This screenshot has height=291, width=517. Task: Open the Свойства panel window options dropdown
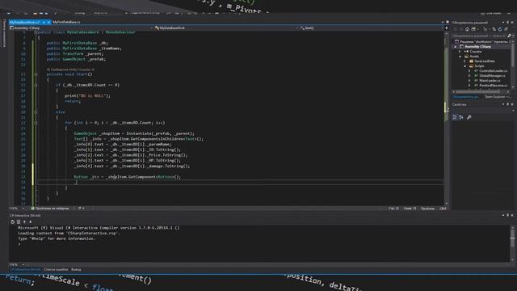pyautogui.click(x=503, y=104)
